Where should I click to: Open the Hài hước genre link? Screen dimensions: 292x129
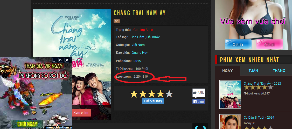[153, 37]
